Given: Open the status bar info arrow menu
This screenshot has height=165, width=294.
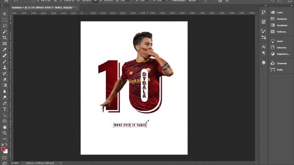Looking at the screenshot, I should tap(61, 163).
